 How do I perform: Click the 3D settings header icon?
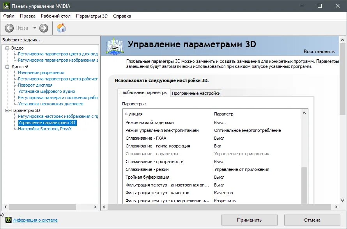tap(114, 46)
